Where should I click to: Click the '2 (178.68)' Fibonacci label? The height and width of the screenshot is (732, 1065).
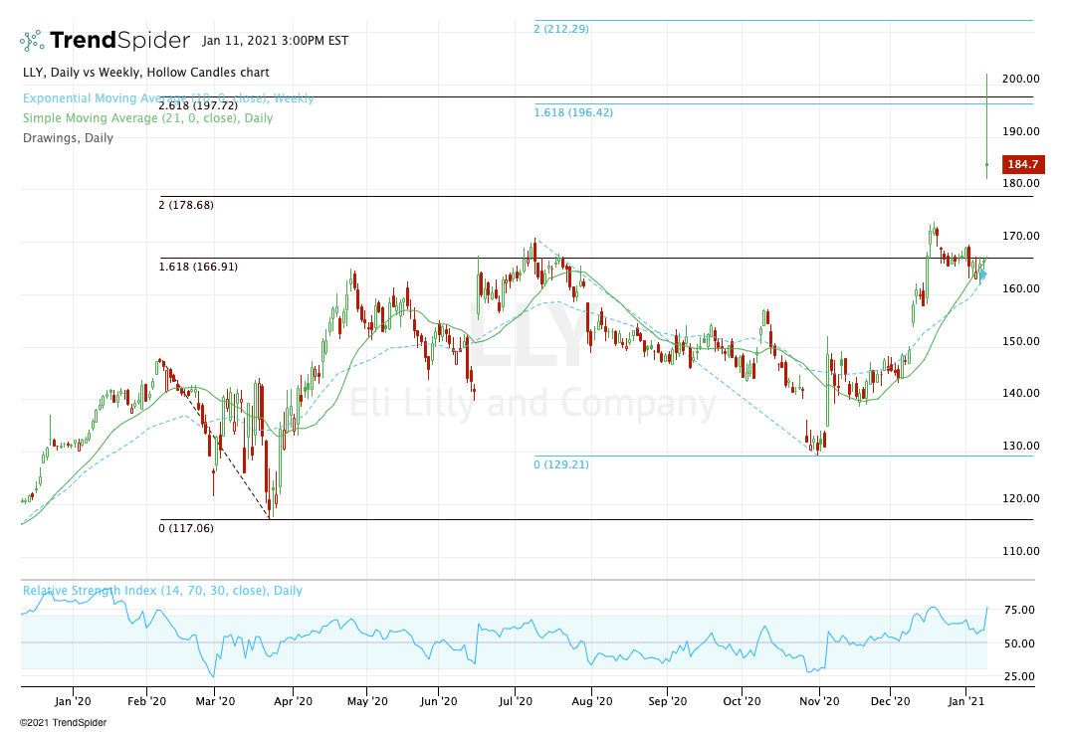pyautogui.click(x=186, y=205)
